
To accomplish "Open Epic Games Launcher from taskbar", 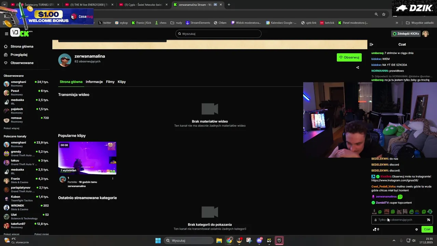I will click(x=279, y=241).
